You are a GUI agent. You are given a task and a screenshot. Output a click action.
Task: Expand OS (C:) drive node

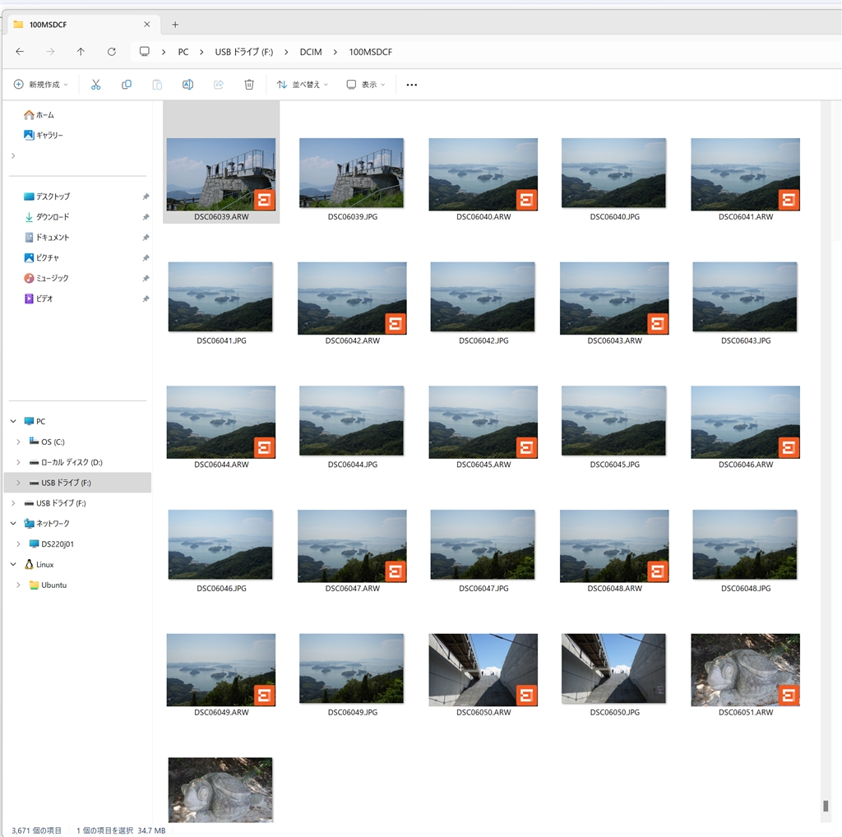tap(18, 442)
